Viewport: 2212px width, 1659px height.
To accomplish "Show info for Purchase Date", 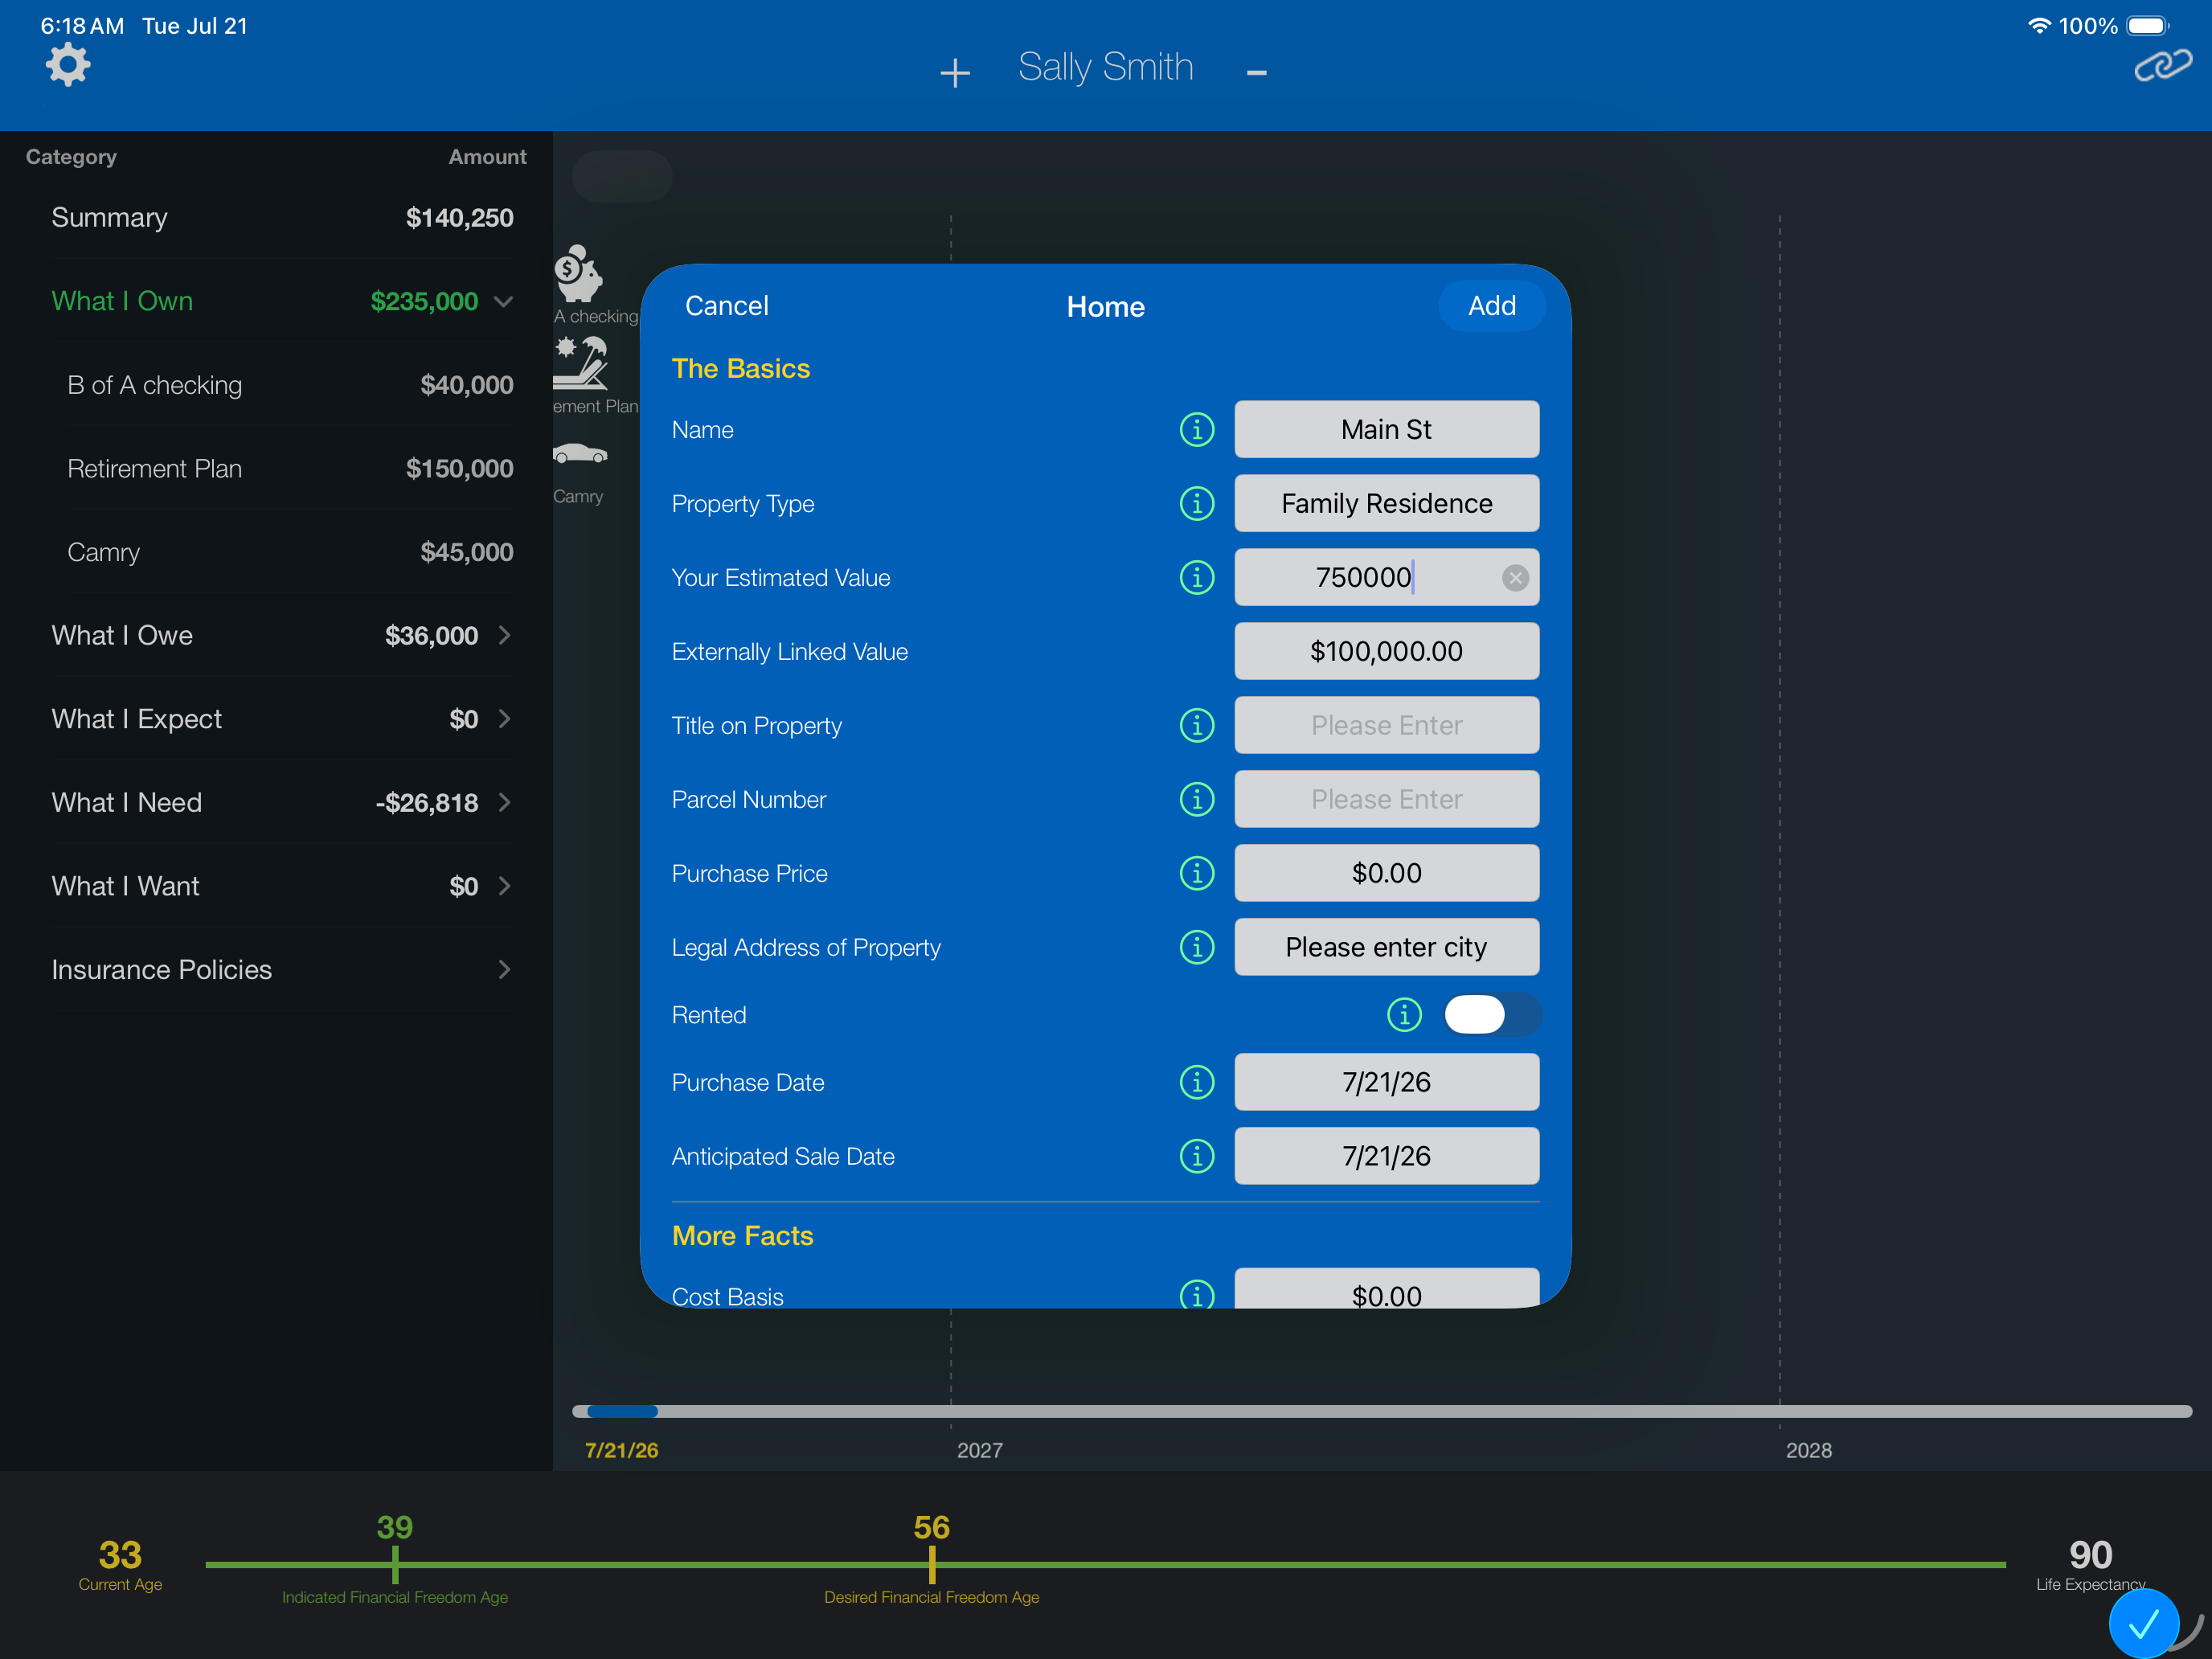I will (x=1196, y=1083).
